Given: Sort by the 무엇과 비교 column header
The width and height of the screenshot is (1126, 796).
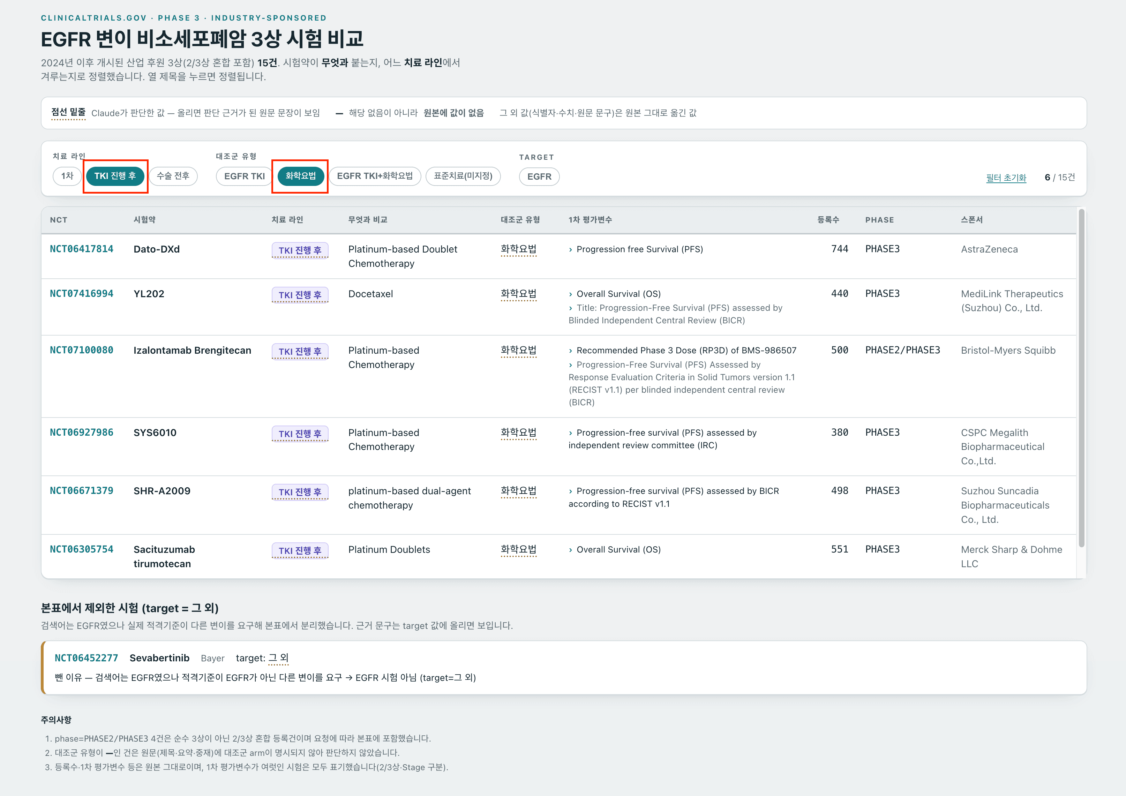Looking at the screenshot, I should [367, 220].
